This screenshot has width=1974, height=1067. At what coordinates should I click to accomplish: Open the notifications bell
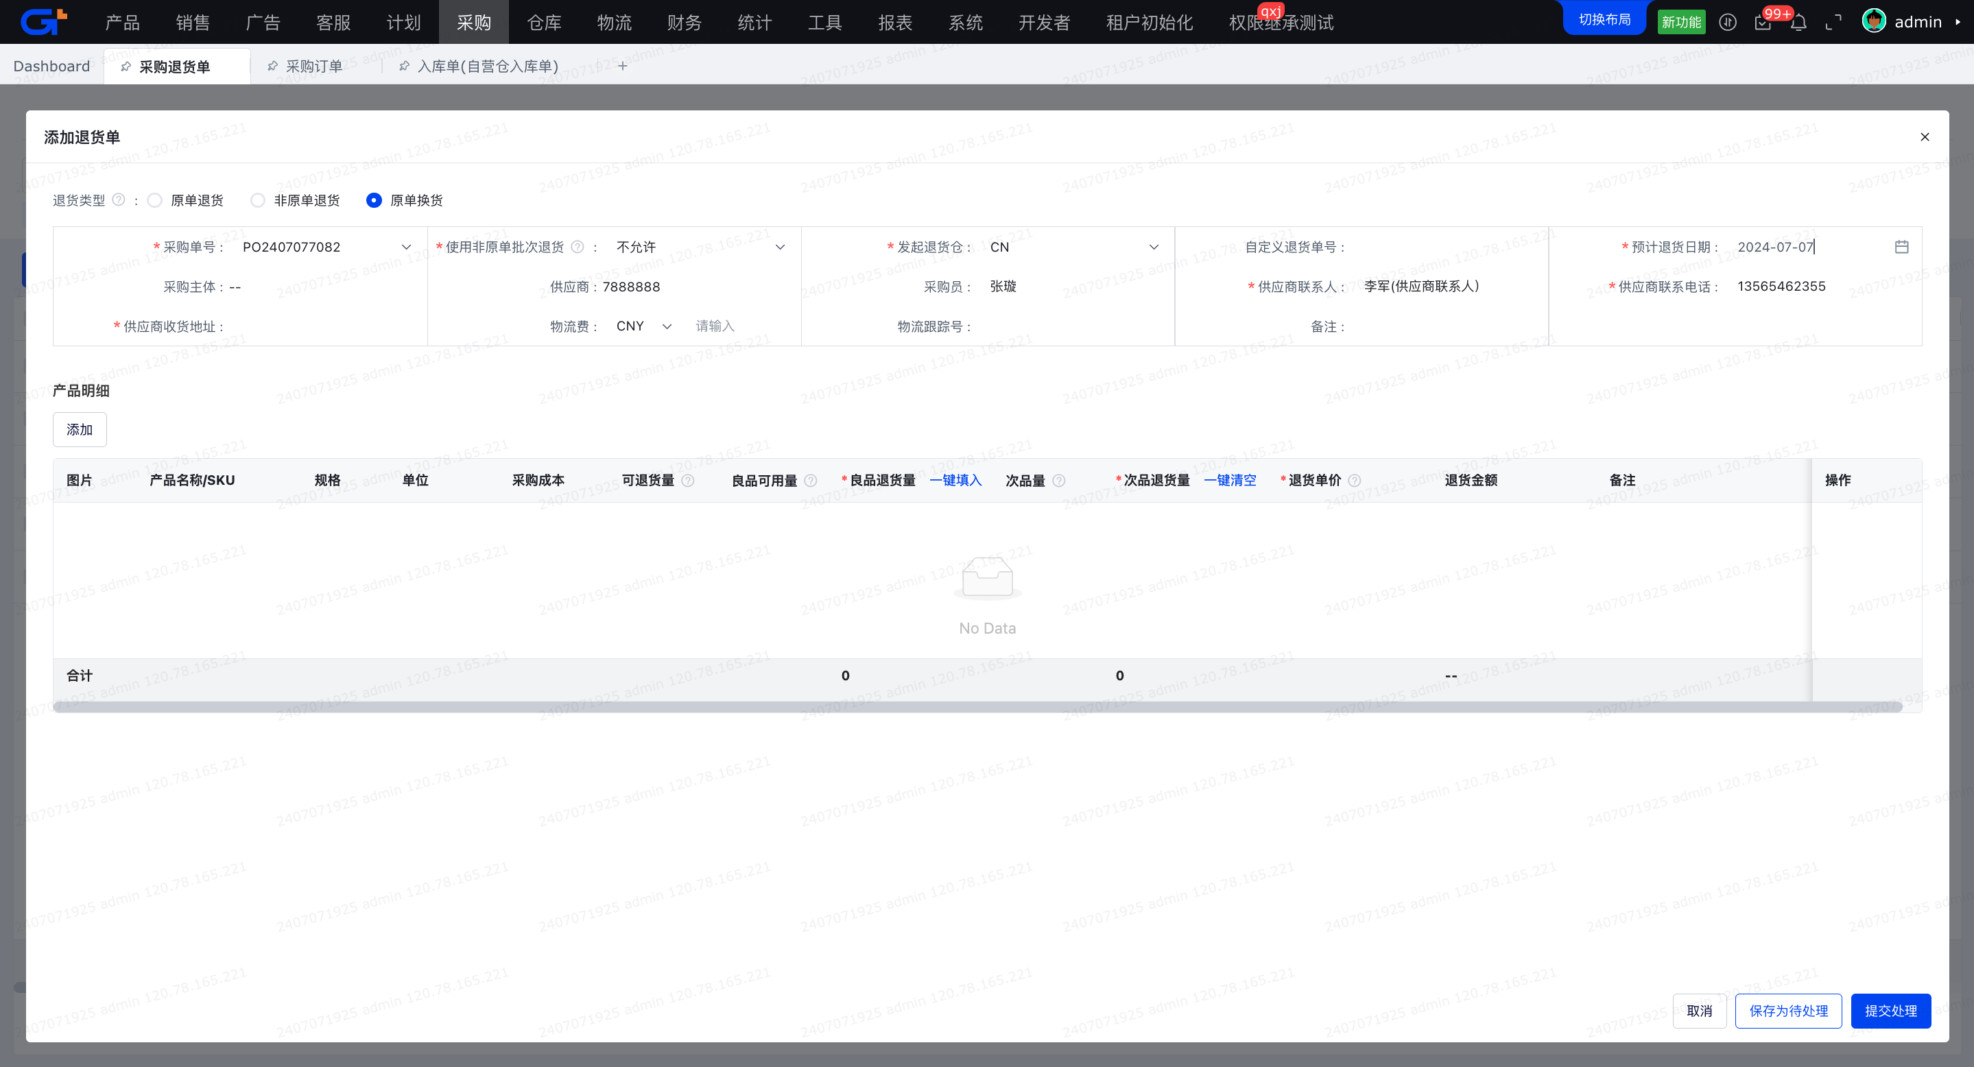(x=1798, y=22)
